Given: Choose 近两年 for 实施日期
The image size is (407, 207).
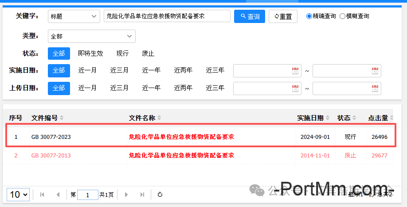Looking at the screenshot, I should pos(183,70).
